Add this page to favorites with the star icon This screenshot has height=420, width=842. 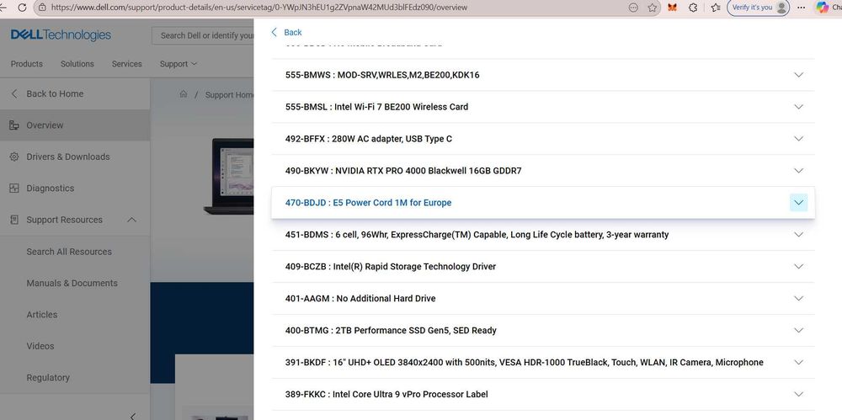pyautogui.click(x=652, y=8)
